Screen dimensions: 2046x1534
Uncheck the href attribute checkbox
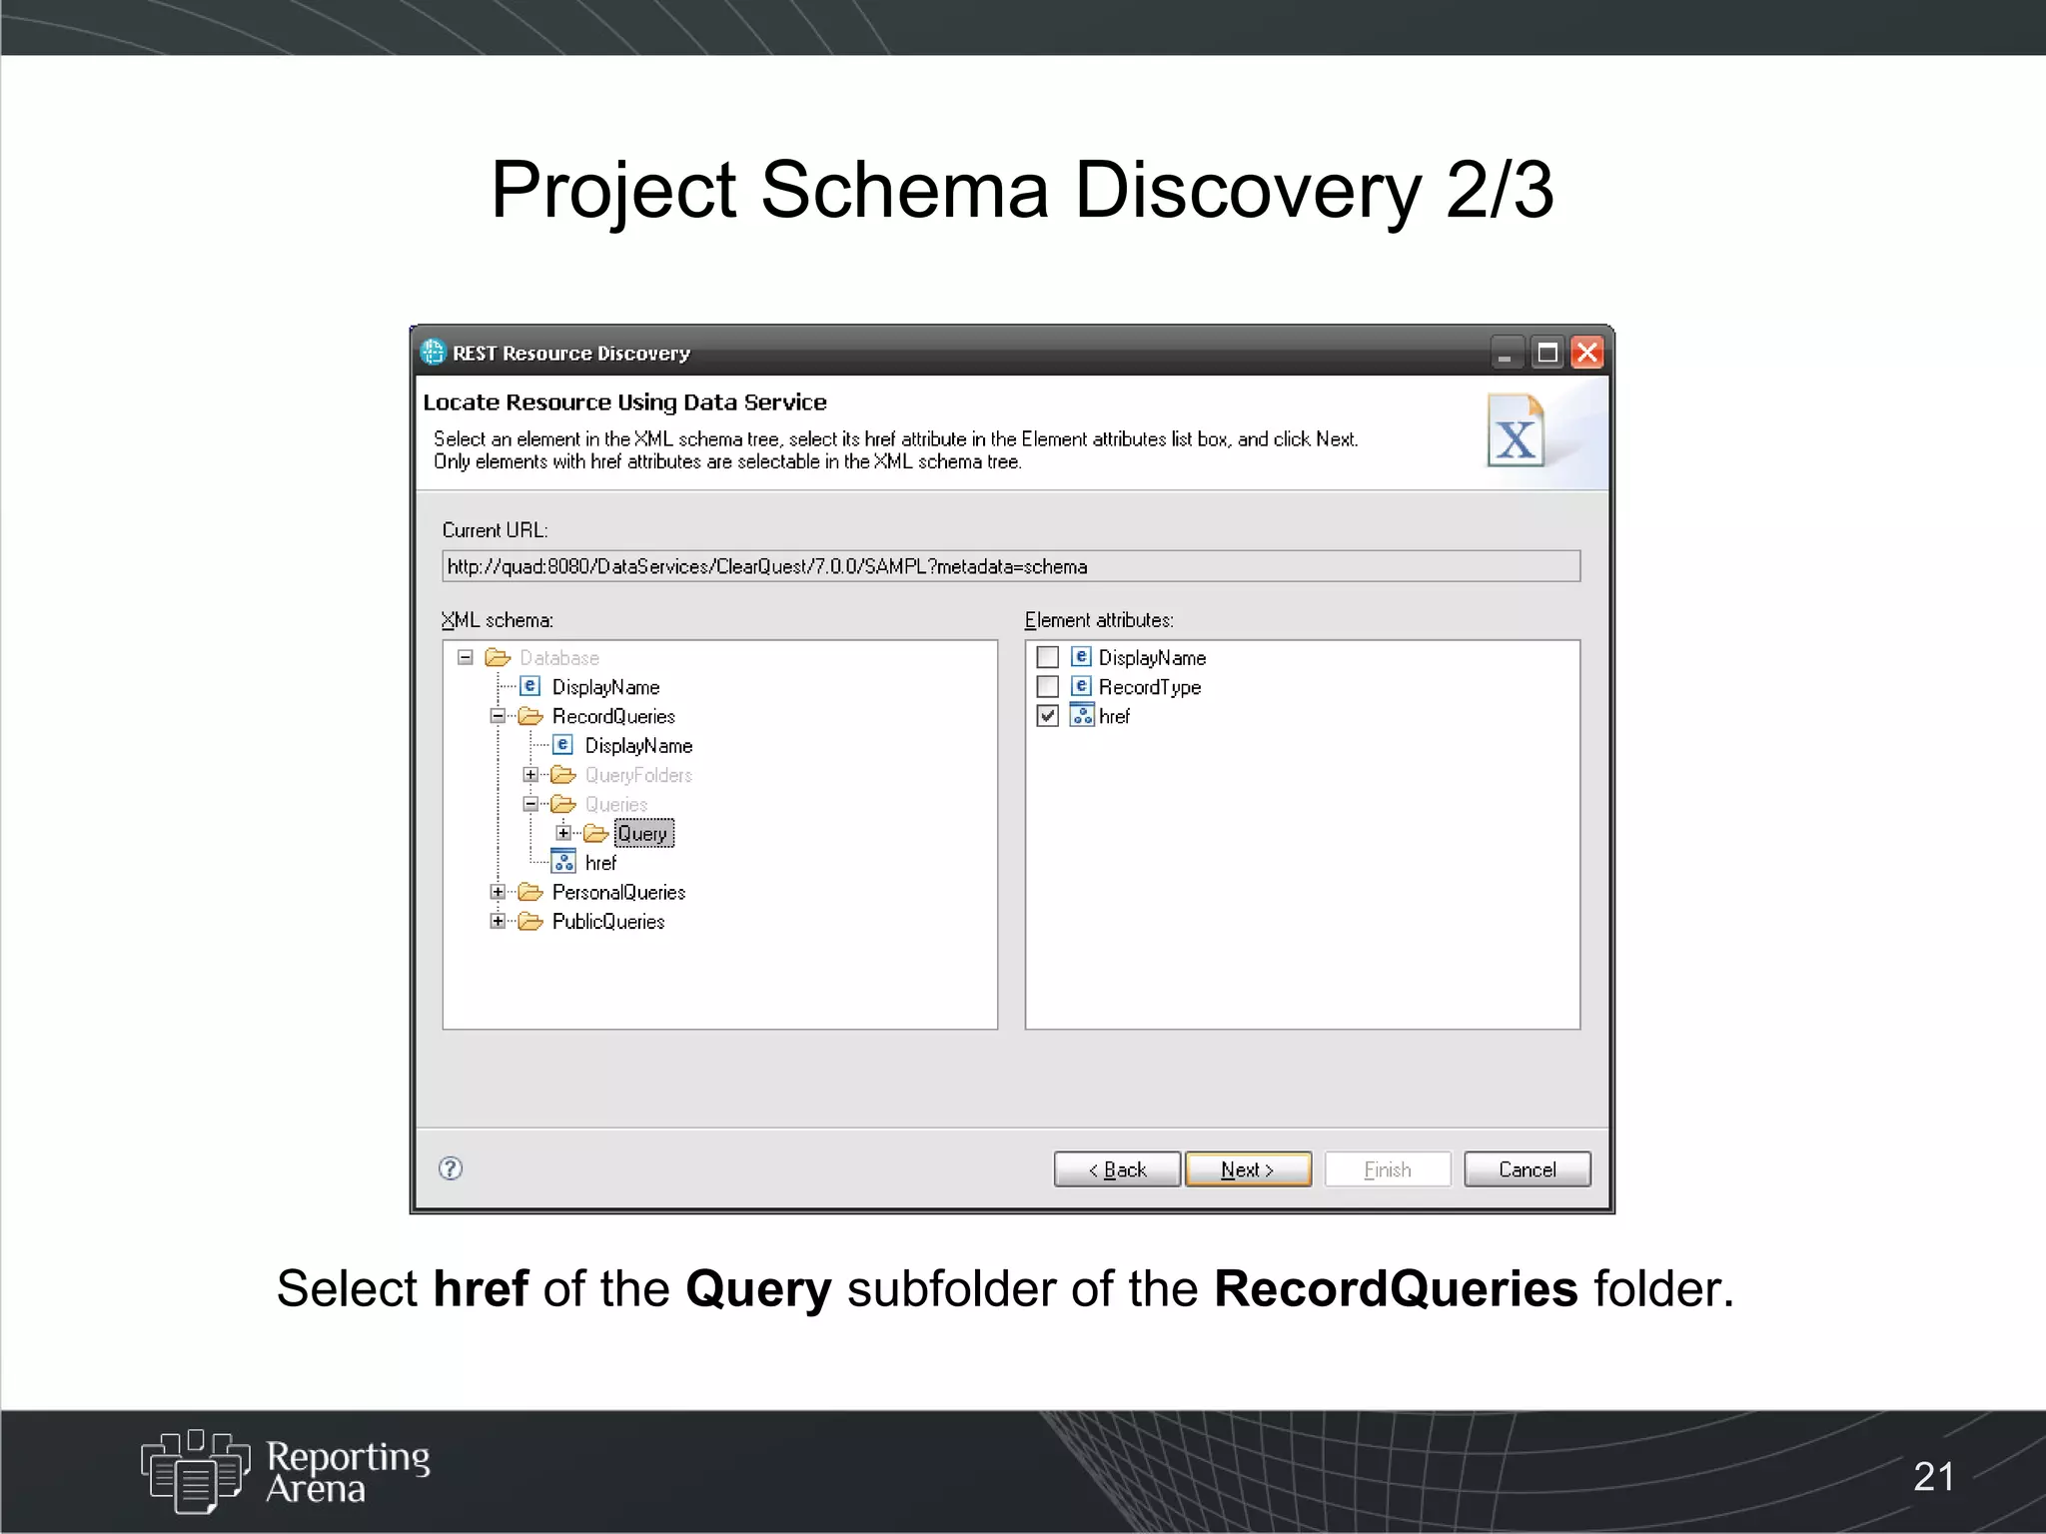coord(1047,716)
